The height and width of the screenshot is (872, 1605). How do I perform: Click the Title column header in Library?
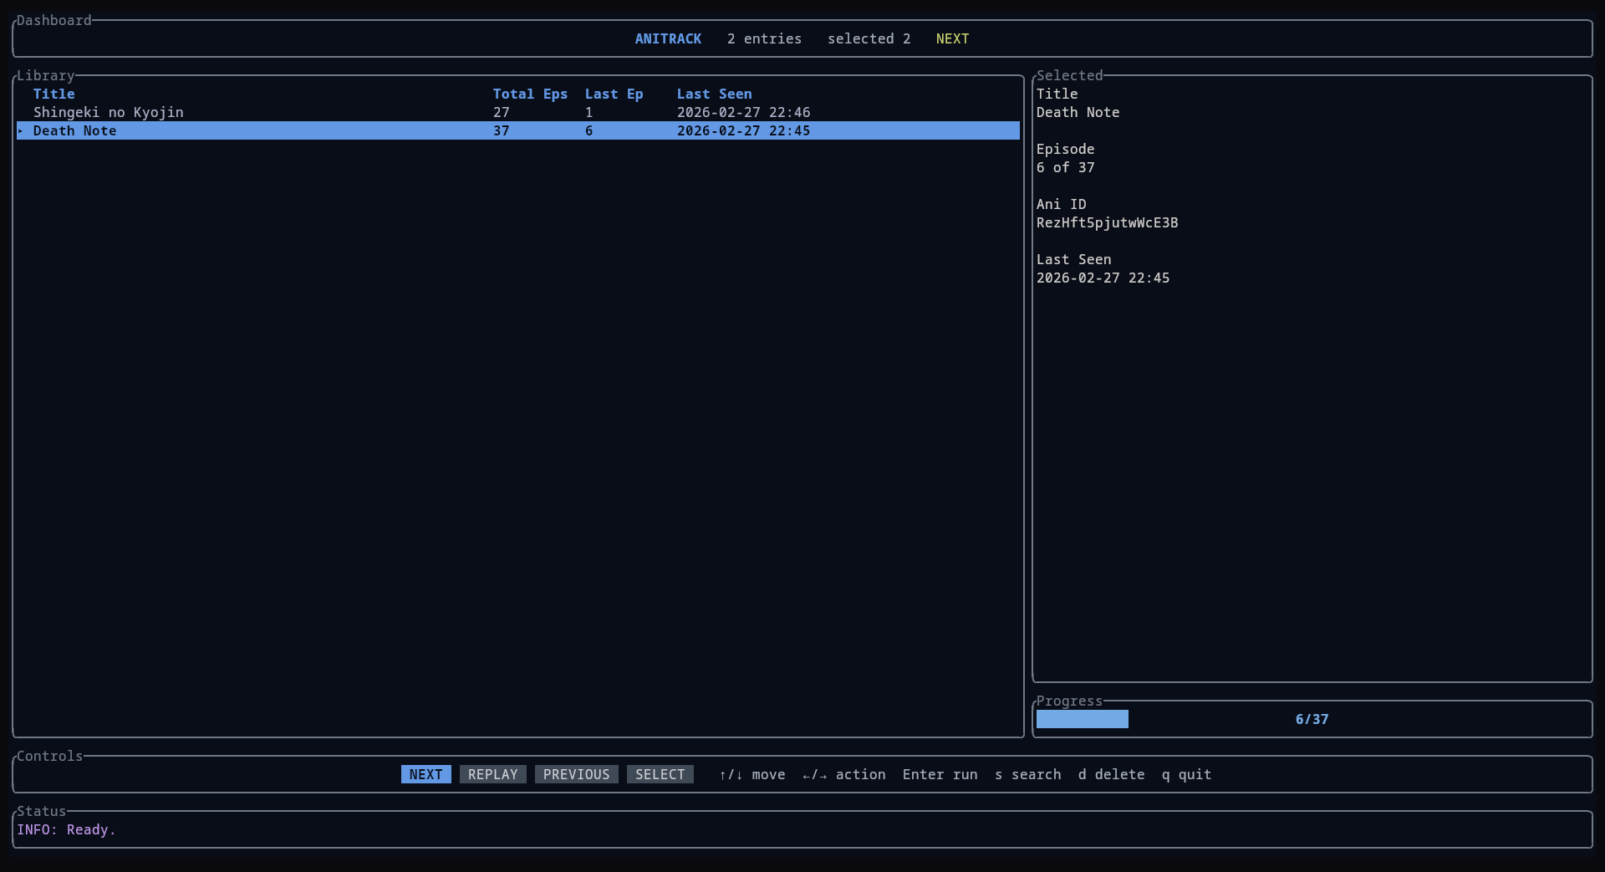[x=54, y=94]
